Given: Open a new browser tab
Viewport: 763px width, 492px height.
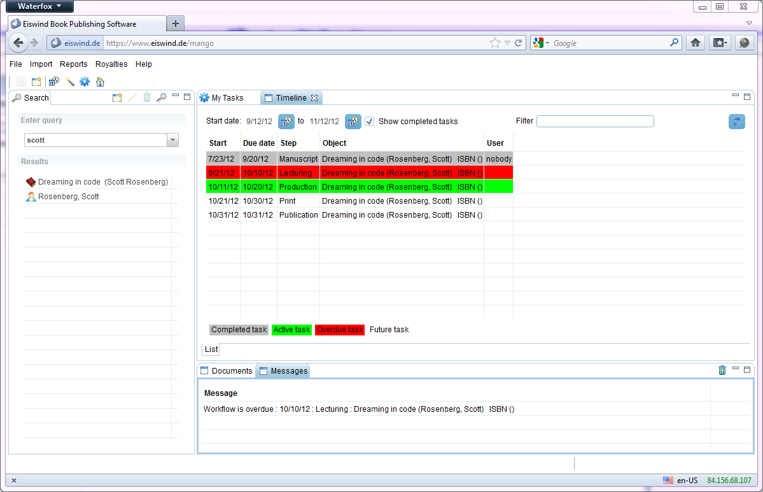Looking at the screenshot, I should pyautogui.click(x=176, y=23).
